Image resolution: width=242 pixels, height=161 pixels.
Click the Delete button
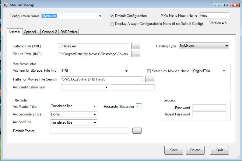coord(195,150)
